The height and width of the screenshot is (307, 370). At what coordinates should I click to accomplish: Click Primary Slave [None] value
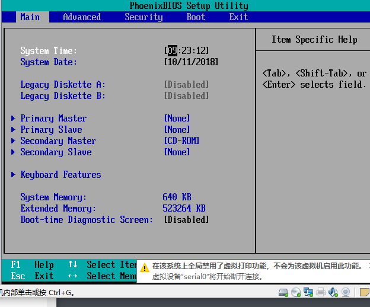click(x=177, y=129)
